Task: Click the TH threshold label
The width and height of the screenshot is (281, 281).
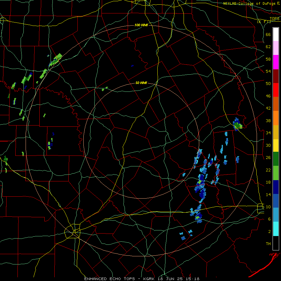Action: (x=268, y=244)
